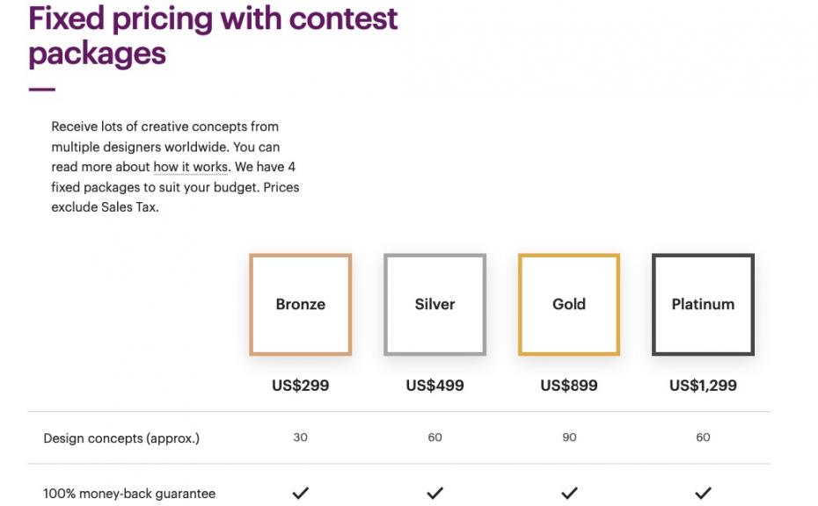Choose the Silver package box
The height and width of the screenshot is (506, 818).
pyautogui.click(x=435, y=305)
